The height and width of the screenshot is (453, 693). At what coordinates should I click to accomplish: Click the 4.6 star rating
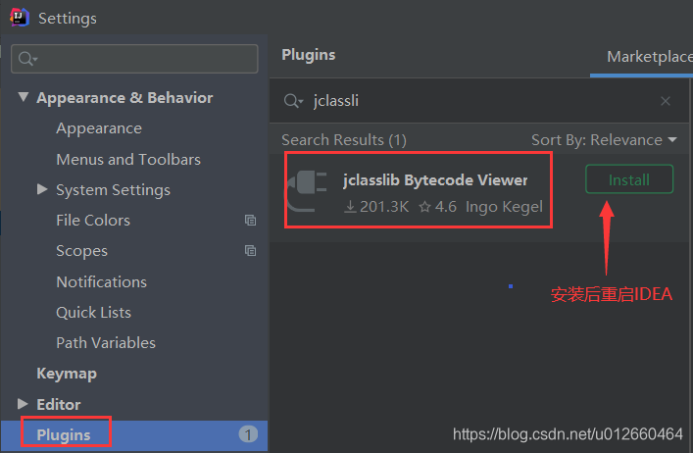(437, 206)
